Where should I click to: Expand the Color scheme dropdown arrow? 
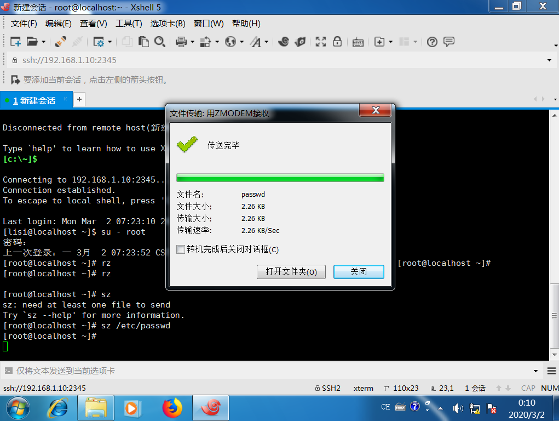tap(217, 42)
